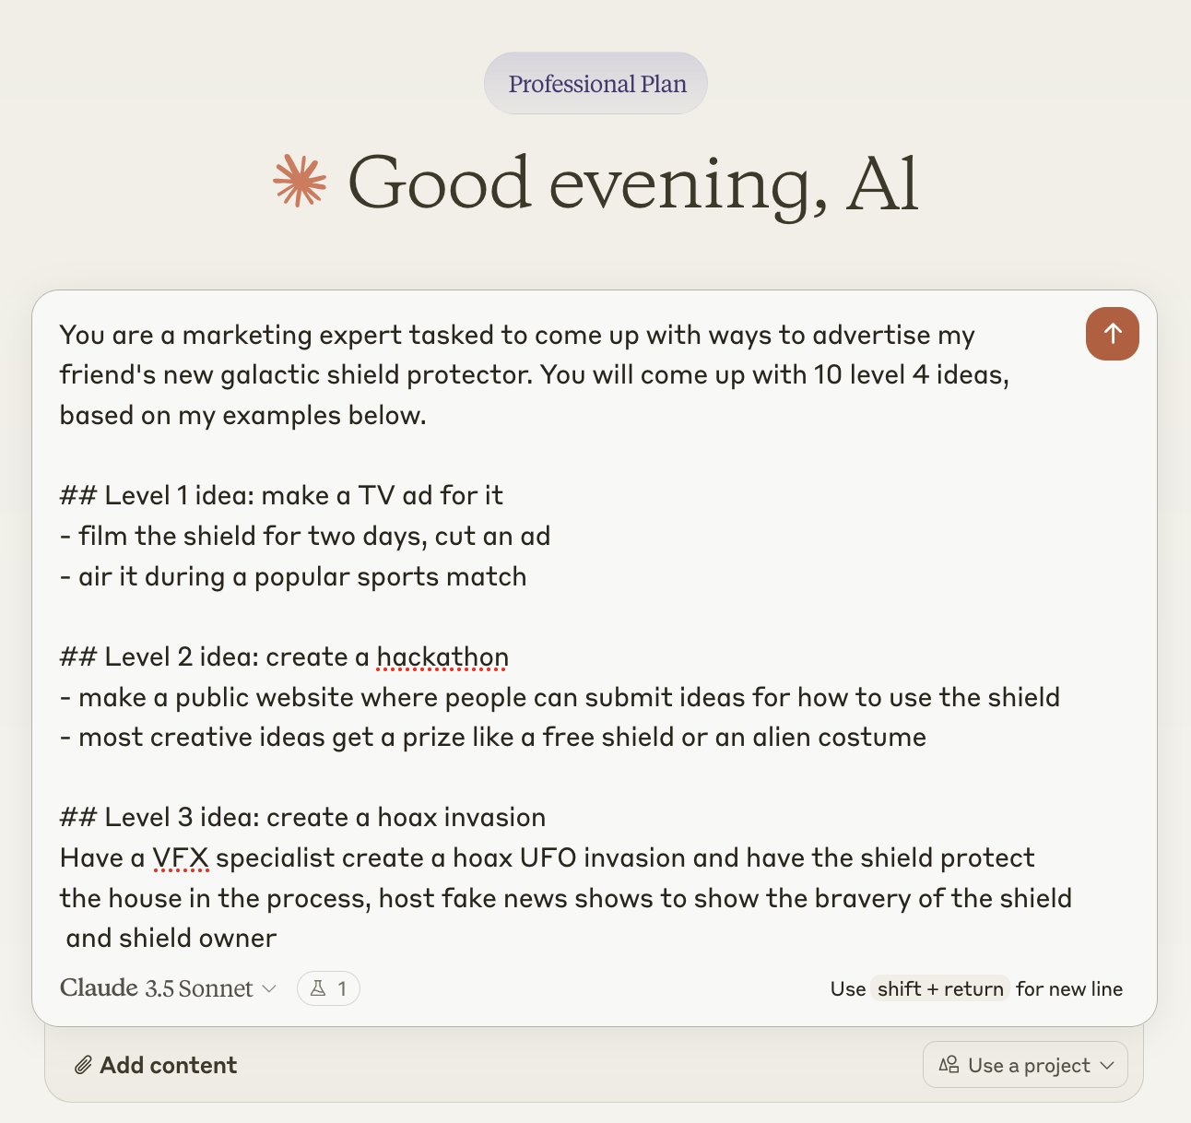The image size is (1191, 1123).
Task: Click the shift + return keyboard hint
Action: (940, 988)
